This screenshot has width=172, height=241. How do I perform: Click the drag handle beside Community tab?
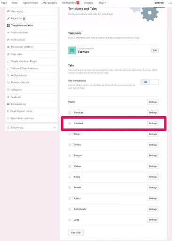click(x=70, y=209)
